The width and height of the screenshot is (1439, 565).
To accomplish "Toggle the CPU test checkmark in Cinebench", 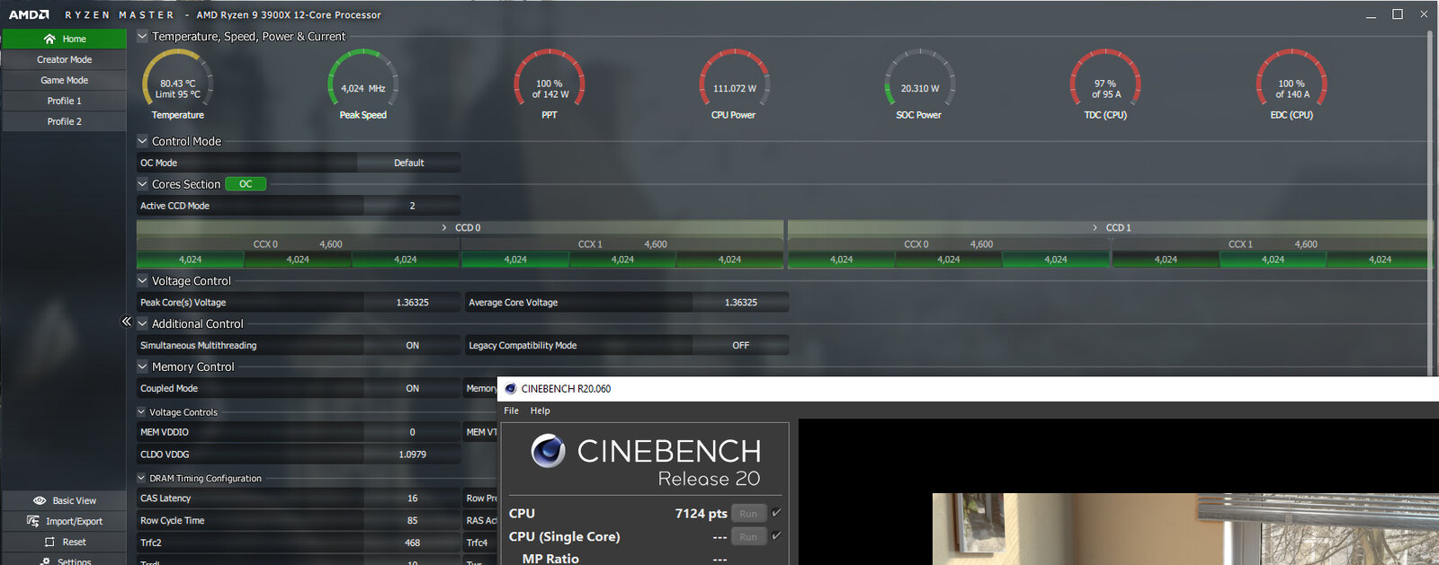I will (776, 513).
